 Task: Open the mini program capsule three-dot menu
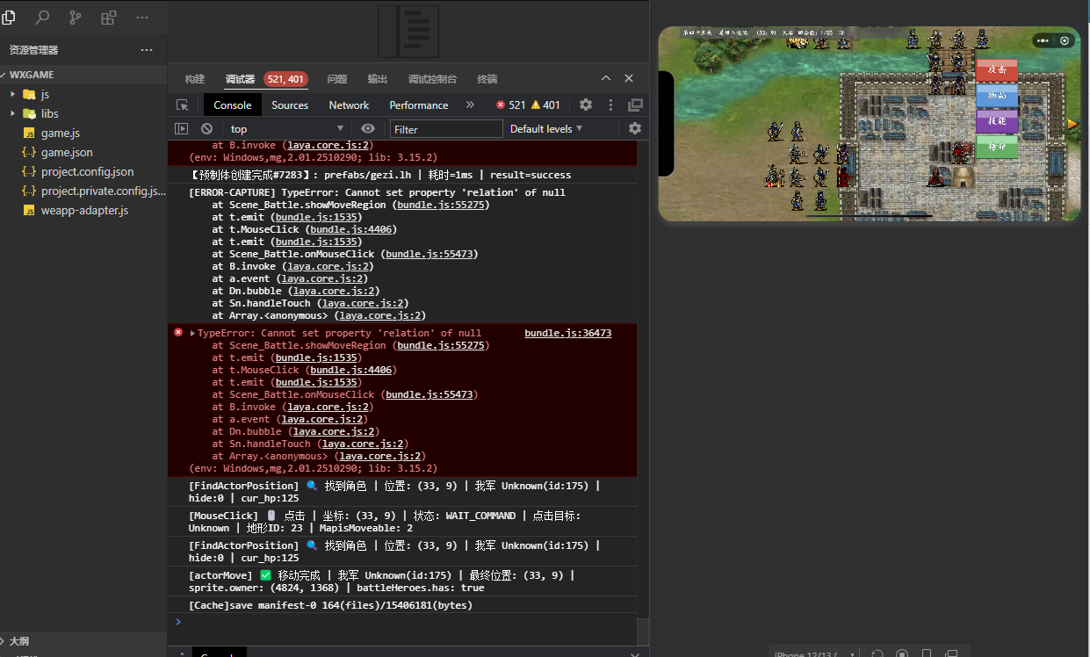click(1043, 40)
